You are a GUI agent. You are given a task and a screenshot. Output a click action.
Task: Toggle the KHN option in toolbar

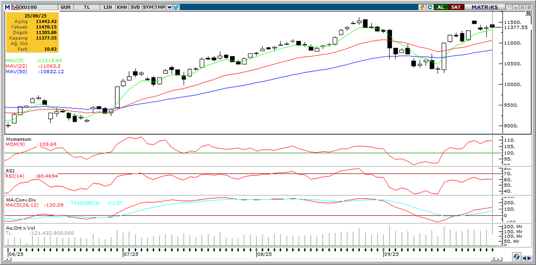pos(122,7)
